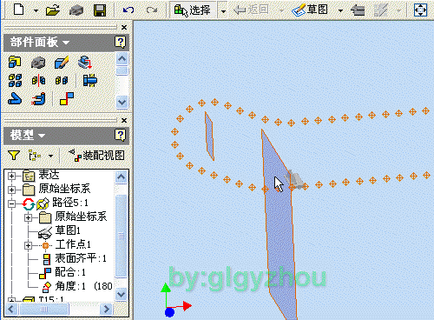The width and height of the screenshot is (434, 320).
Task: Click the copy component icon
Action: click(x=62, y=80)
